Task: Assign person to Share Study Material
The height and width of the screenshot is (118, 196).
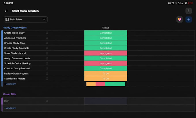Action: click(47, 53)
